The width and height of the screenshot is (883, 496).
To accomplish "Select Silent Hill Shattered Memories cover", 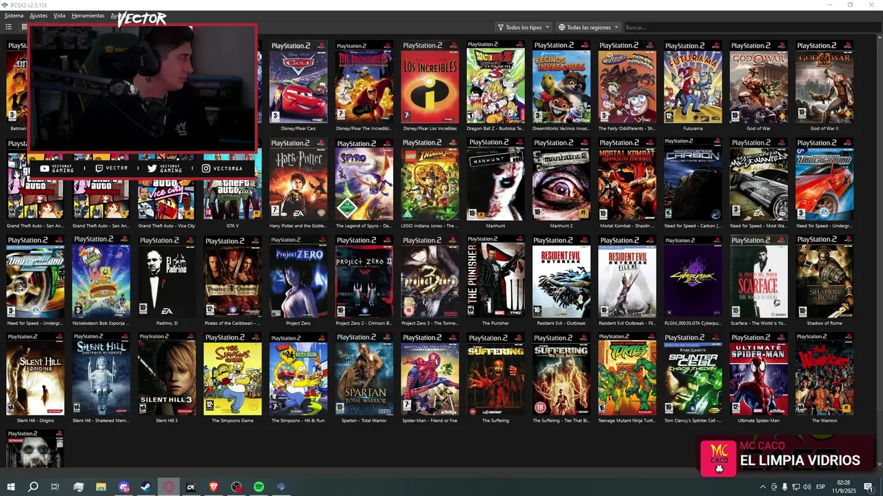I will pyautogui.click(x=101, y=374).
